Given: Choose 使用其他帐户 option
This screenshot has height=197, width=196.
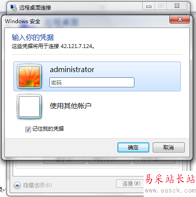Looking at the screenshot, I should click(x=71, y=106).
